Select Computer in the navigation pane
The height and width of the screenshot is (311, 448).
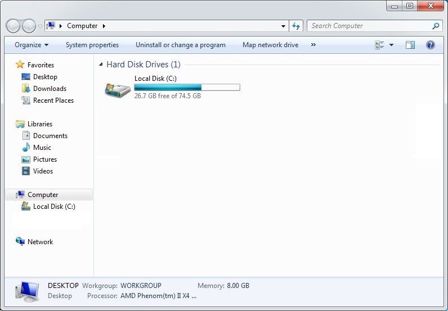coord(43,195)
